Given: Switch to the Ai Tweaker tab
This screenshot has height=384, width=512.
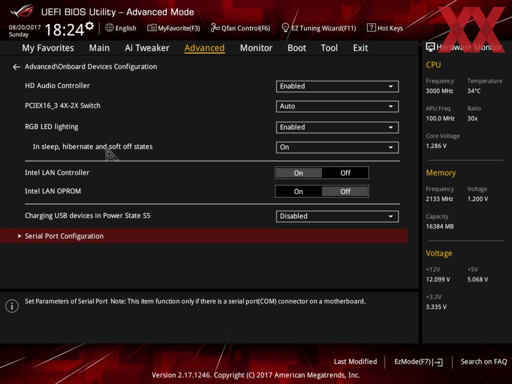Looking at the screenshot, I should pyautogui.click(x=147, y=48).
